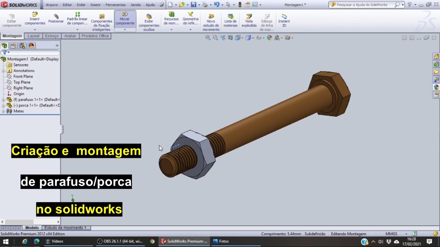Open Padrão linear de componentes tool

(77, 19)
